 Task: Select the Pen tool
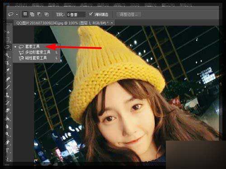[x=8, y=142]
